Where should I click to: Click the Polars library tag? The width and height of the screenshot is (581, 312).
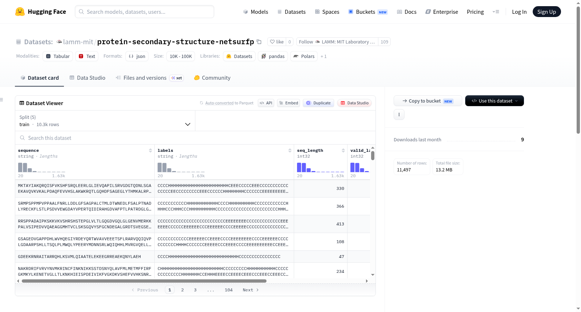(x=304, y=56)
